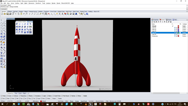Toggle Osnap in status bar
Image resolution: width=188 pixels, height=106 pixels.
(x=77, y=101)
